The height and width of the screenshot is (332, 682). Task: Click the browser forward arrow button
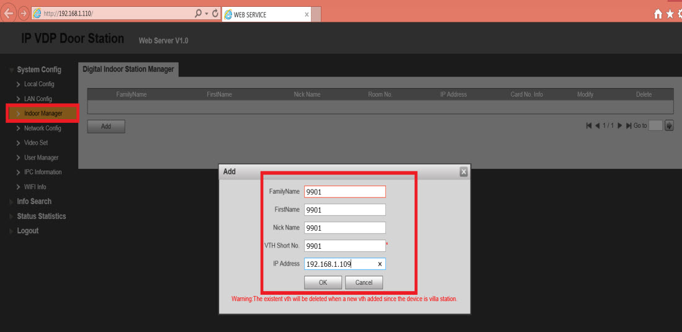pos(24,14)
